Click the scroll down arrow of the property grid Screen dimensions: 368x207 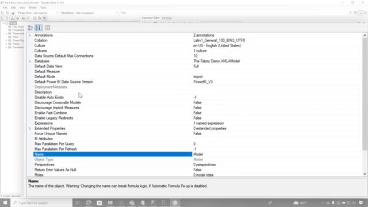pos(365,174)
